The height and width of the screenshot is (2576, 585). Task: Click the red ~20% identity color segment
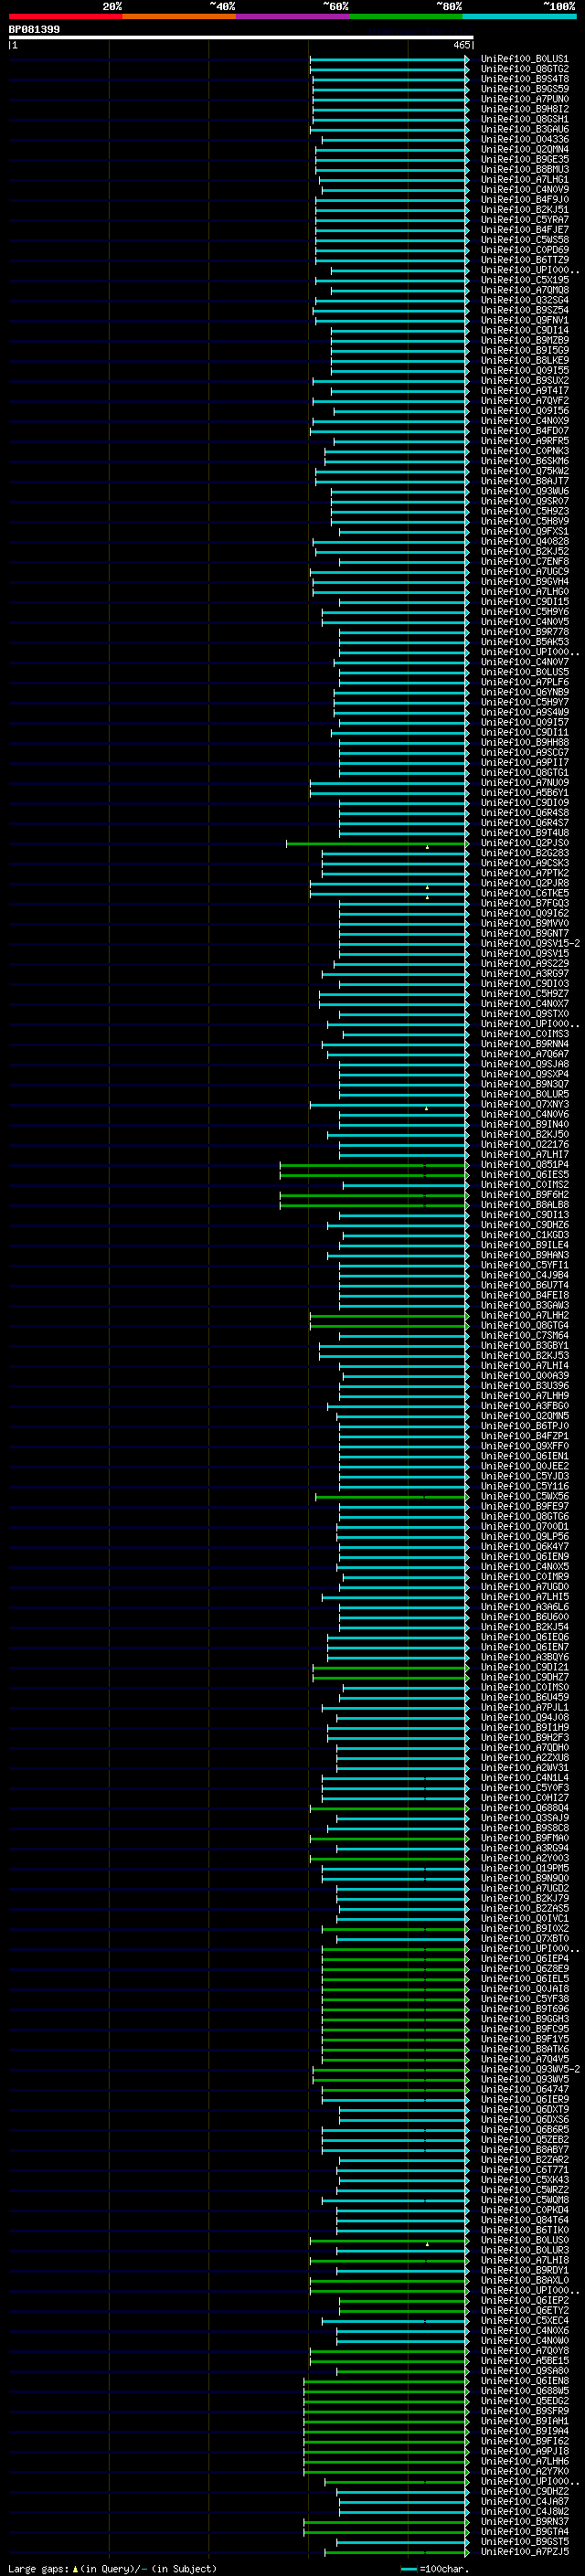point(65,16)
